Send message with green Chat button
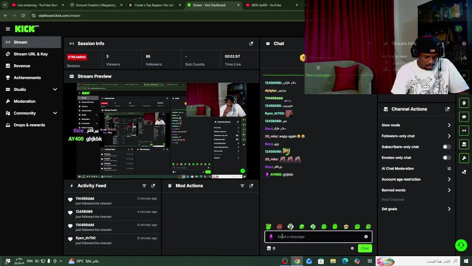Viewport: 472px width, 266px height. click(x=365, y=248)
